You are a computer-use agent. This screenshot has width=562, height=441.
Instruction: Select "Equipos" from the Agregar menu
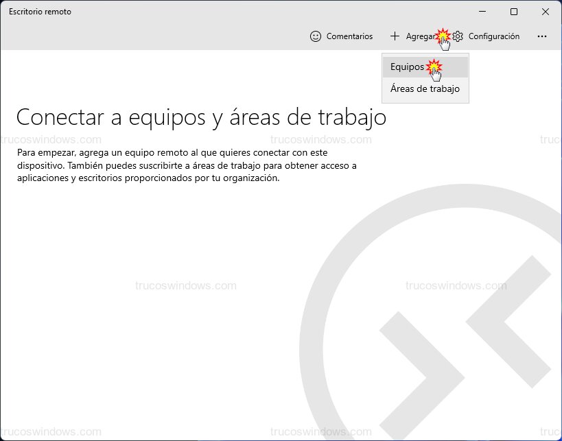click(x=406, y=67)
